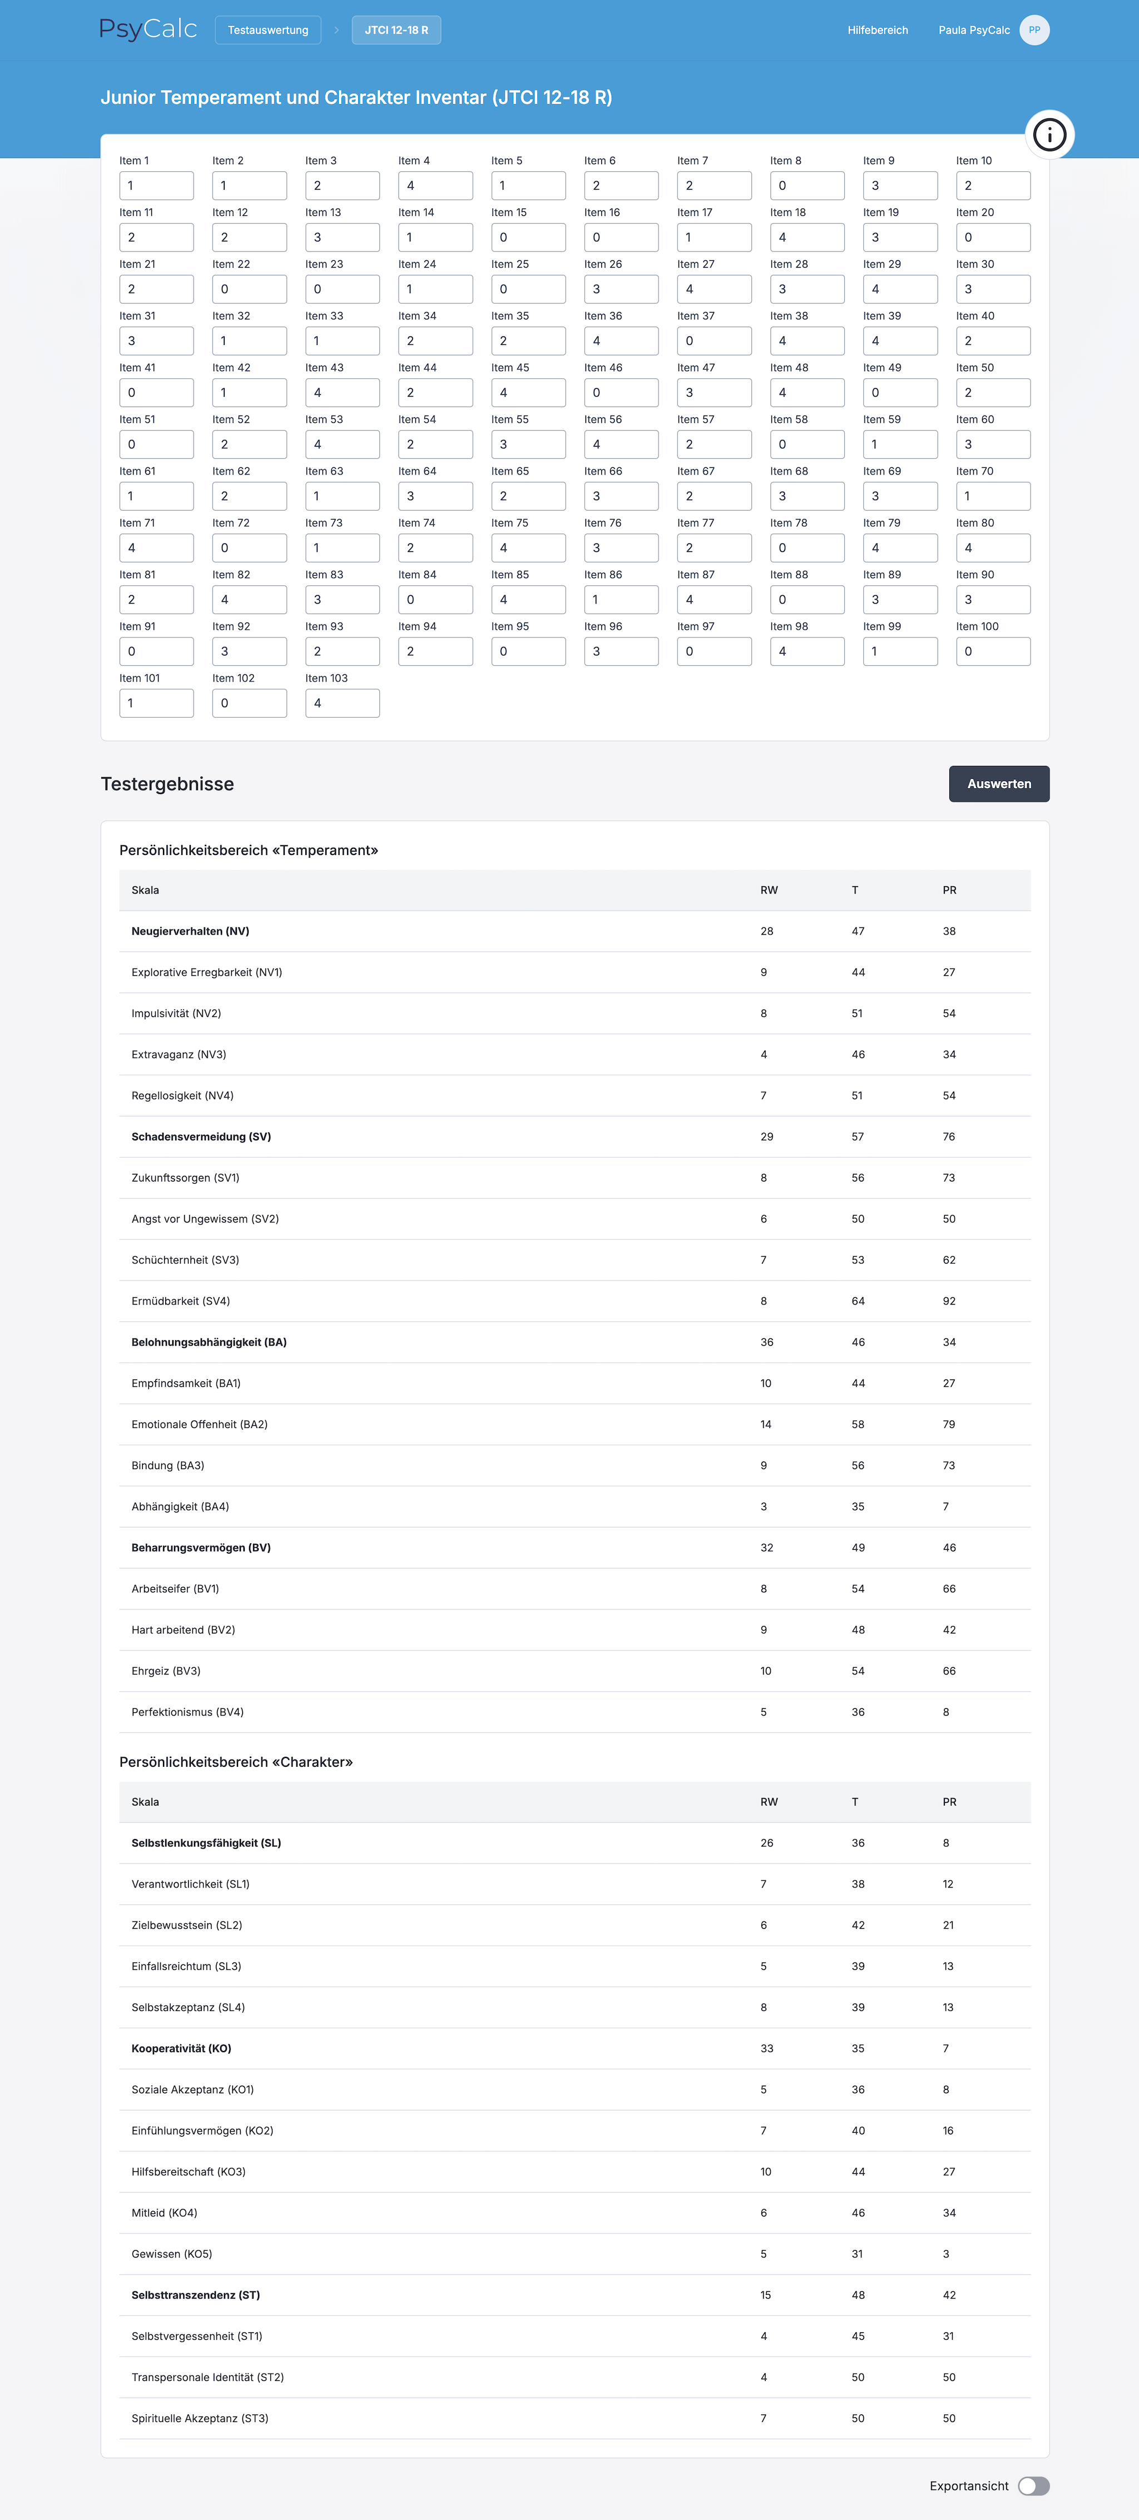Click the info circle icon
Image resolution: width=1139 pixels, height=2520 pixels.
(1049, 135)
